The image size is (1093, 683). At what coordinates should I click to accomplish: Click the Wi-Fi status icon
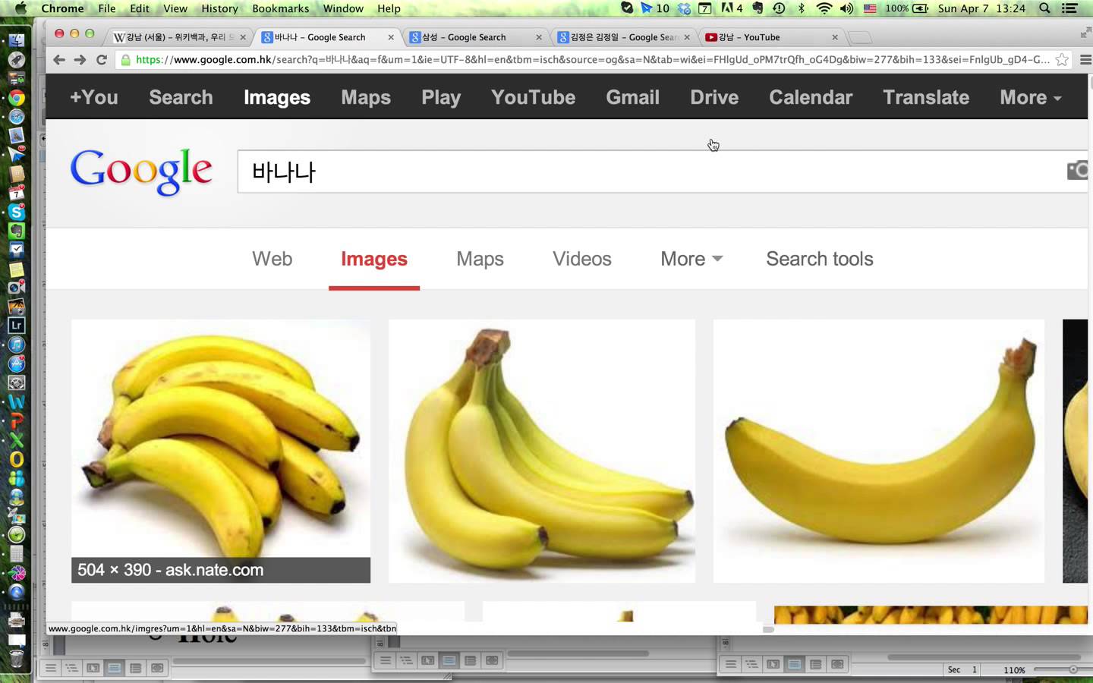pos(824,8)
